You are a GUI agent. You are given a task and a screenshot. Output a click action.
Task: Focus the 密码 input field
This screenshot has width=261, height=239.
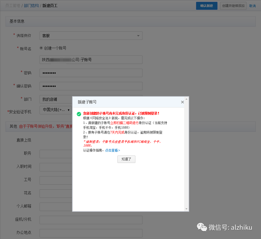coord(91,73)
